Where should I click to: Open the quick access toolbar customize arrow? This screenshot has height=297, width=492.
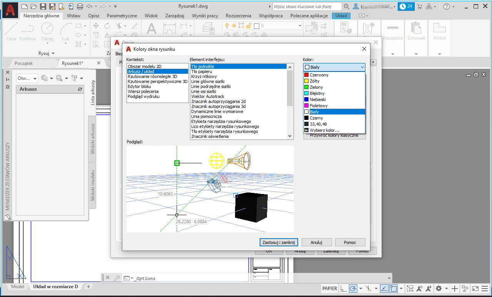[116, 6]
